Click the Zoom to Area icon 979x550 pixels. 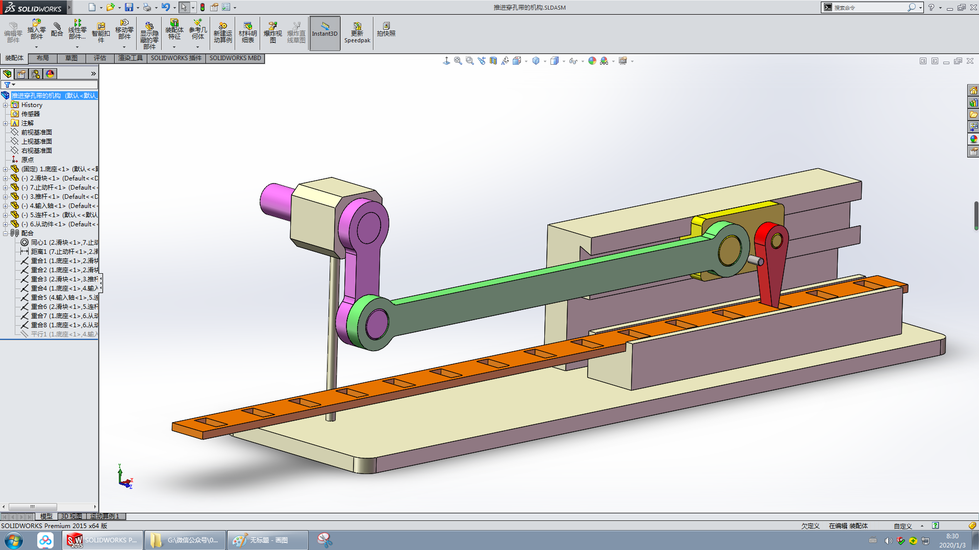tap(470, 61)
